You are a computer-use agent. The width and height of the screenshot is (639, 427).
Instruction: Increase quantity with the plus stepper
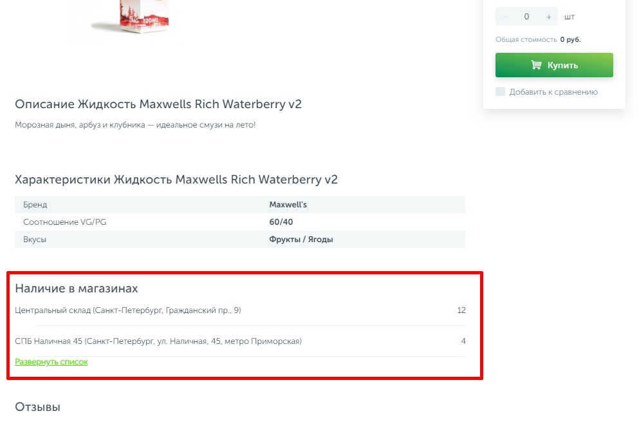(x=548, y=17)
